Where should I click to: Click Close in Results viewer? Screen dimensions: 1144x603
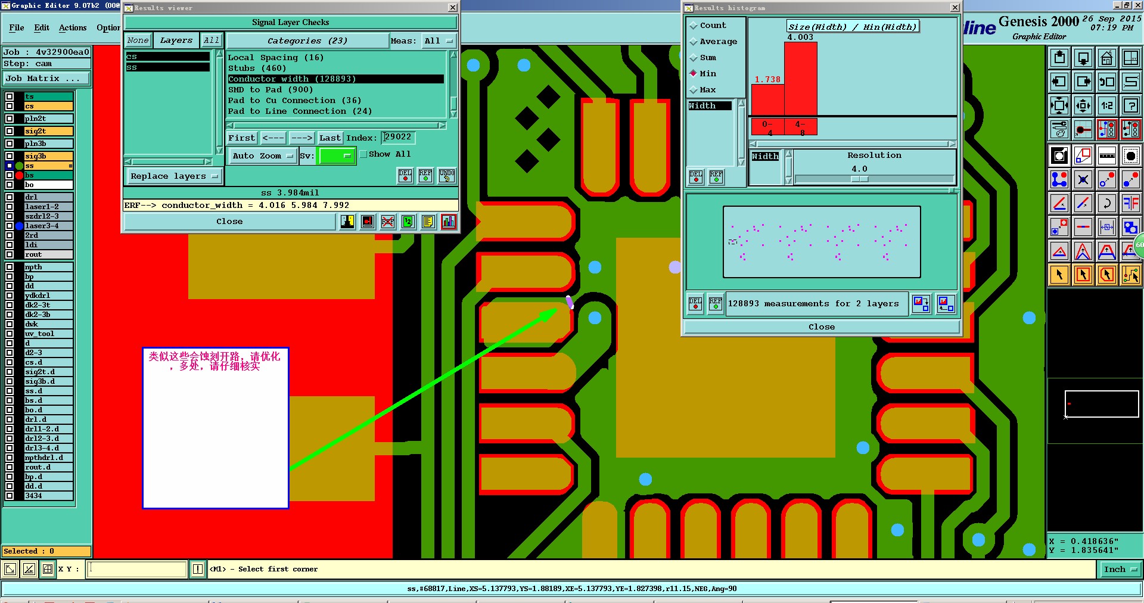[x=229, y=222]
